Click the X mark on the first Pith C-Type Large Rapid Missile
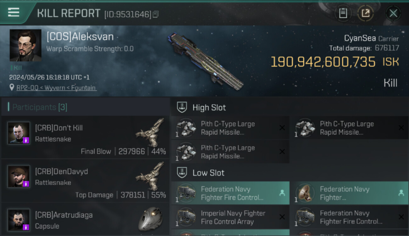Image resolution: width=409 pixels, height=236 pixels. click(x=282, y=128)
